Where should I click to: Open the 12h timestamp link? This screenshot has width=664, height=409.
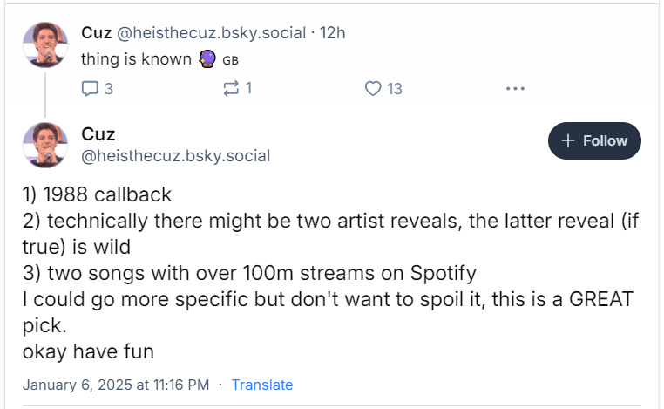334,33
